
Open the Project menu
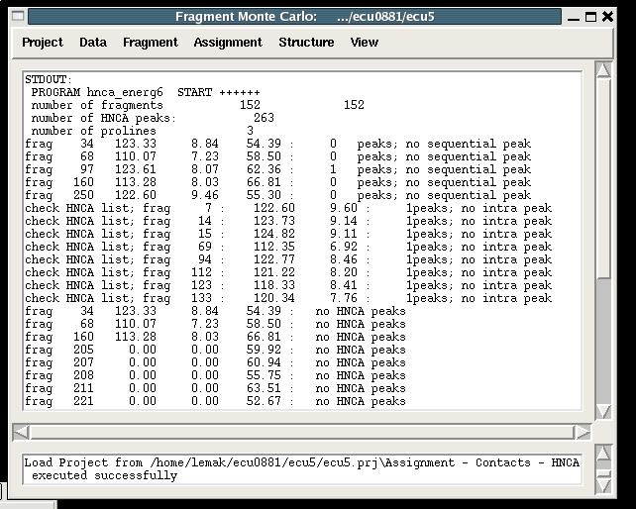pyautogui.click(x=42, y=43)
